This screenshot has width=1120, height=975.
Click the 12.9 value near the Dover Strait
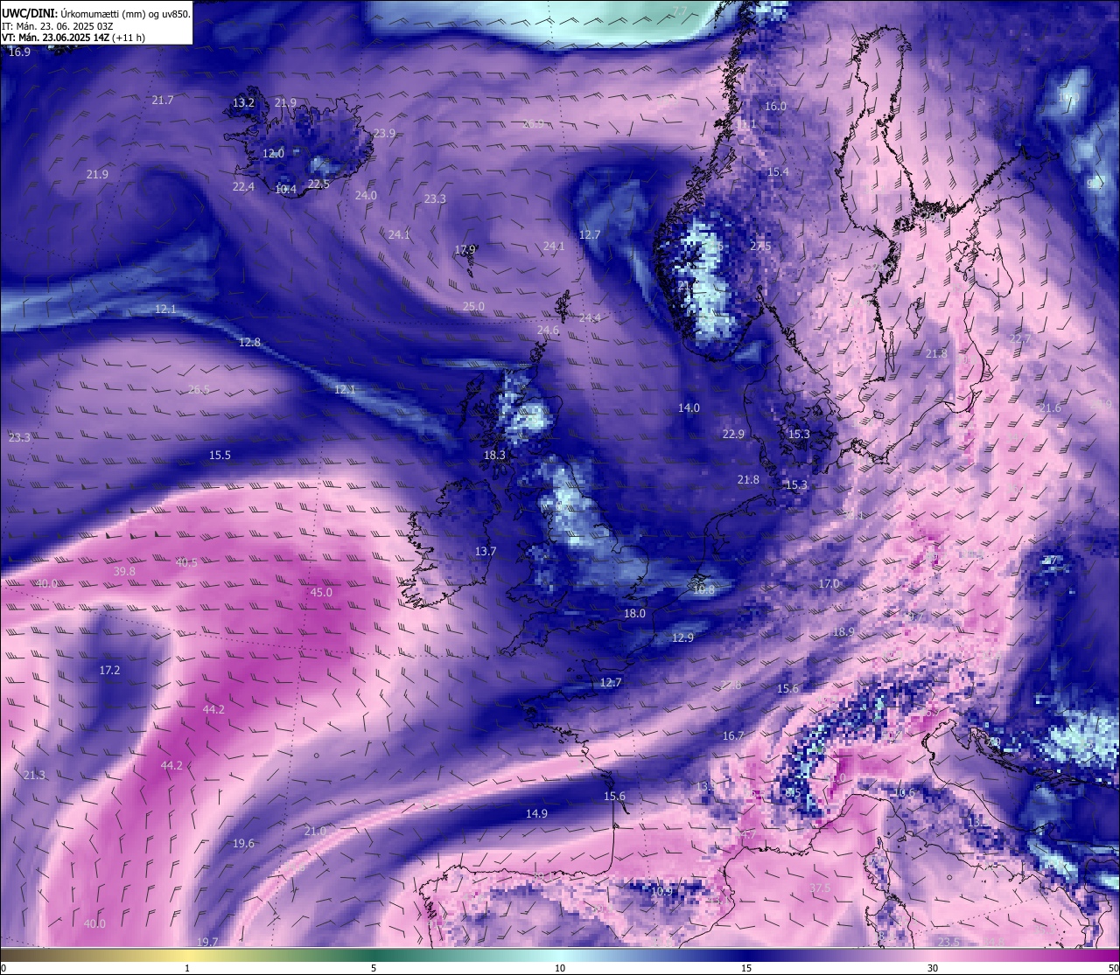(682, 638)
